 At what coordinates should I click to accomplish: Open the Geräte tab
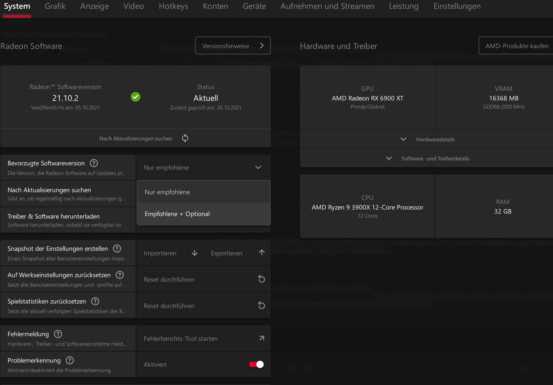(254, 6)
